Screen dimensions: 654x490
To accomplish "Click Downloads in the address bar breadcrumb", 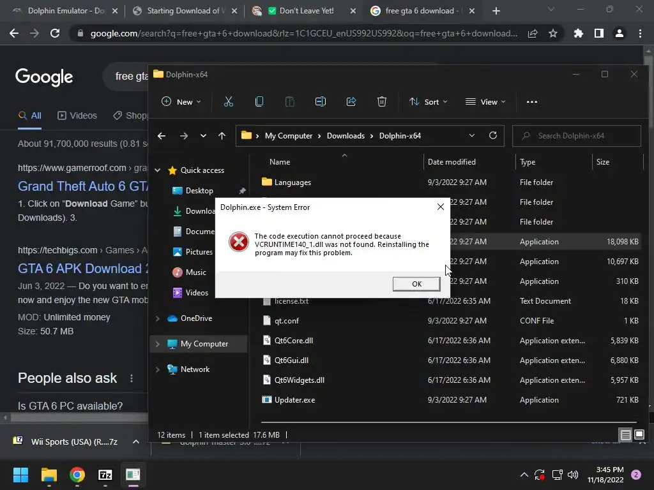I will pos(346,136).
